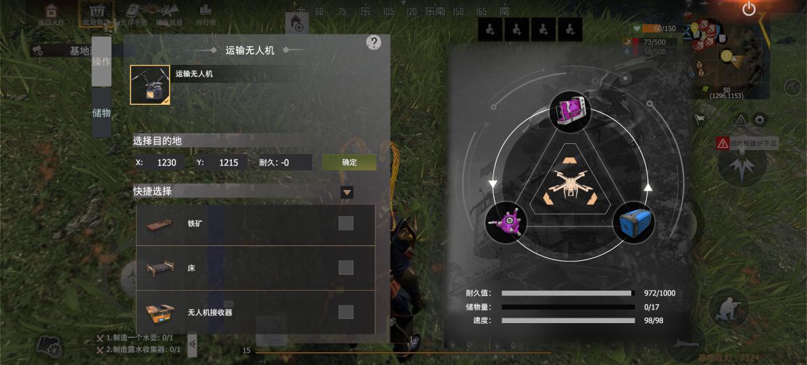Click the 耐久值 durability bar
807x365 pixels.
568,293
